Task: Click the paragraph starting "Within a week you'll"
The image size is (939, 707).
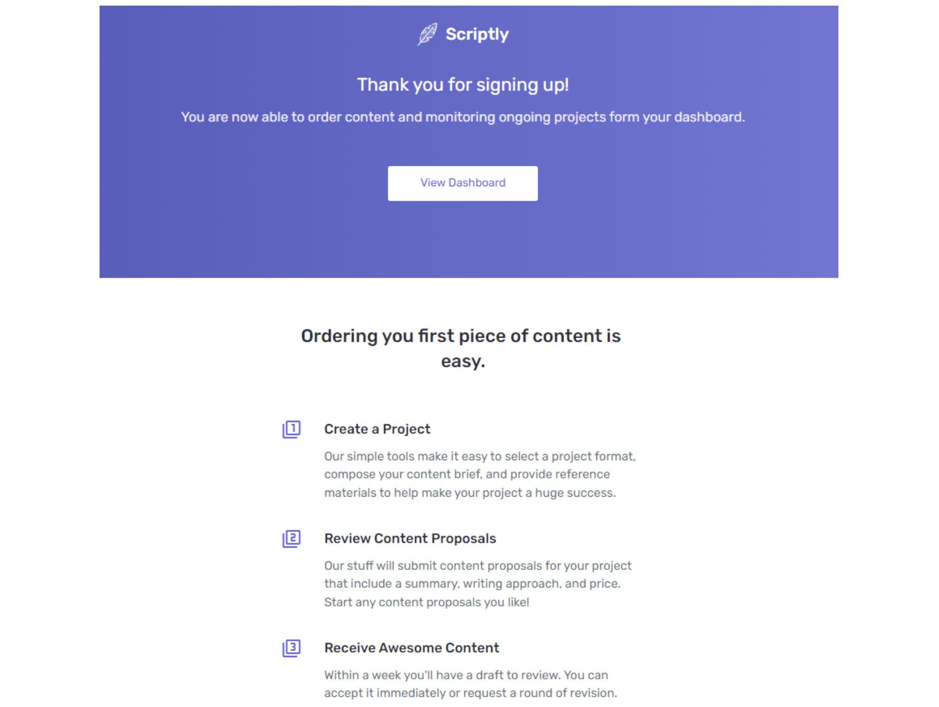Action: 471,684
